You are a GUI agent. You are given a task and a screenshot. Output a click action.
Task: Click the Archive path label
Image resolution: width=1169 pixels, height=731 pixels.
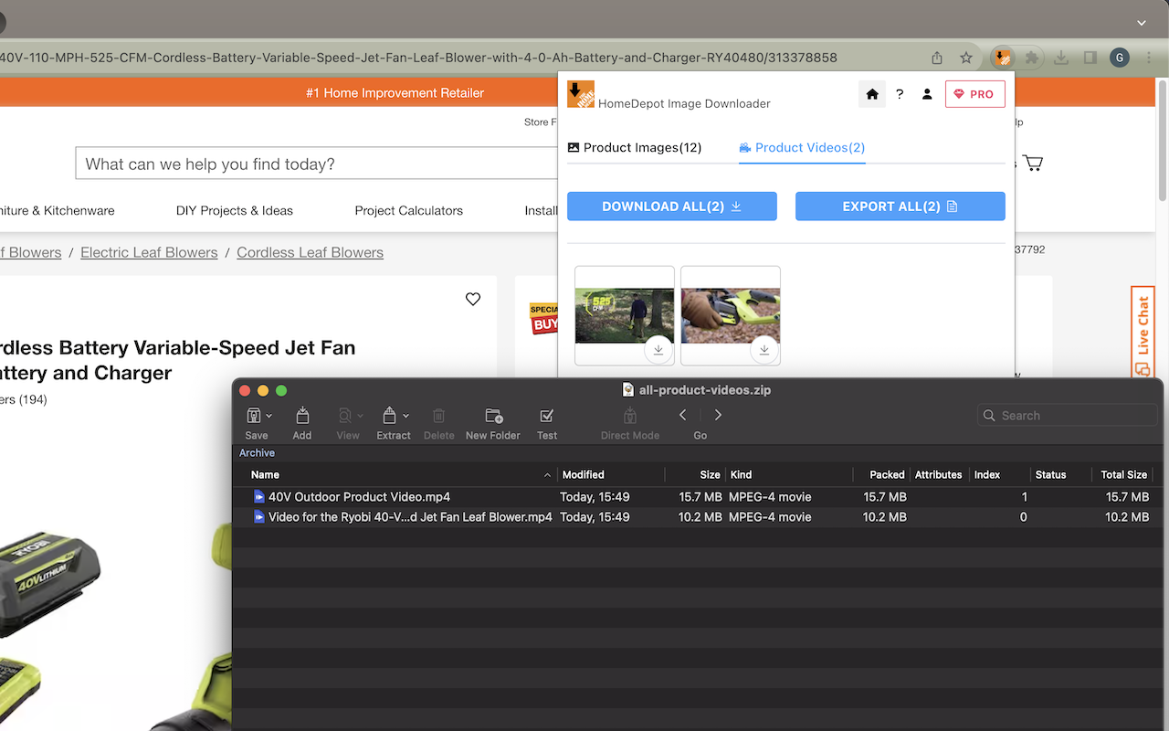click(x=257, y=453)
